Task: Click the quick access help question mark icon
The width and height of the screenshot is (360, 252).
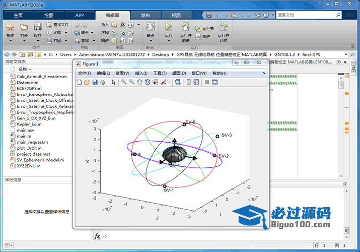Action: point(266,15)
